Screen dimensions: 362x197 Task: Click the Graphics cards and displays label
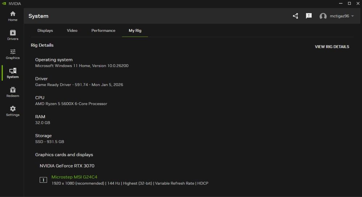click(64, 155)
